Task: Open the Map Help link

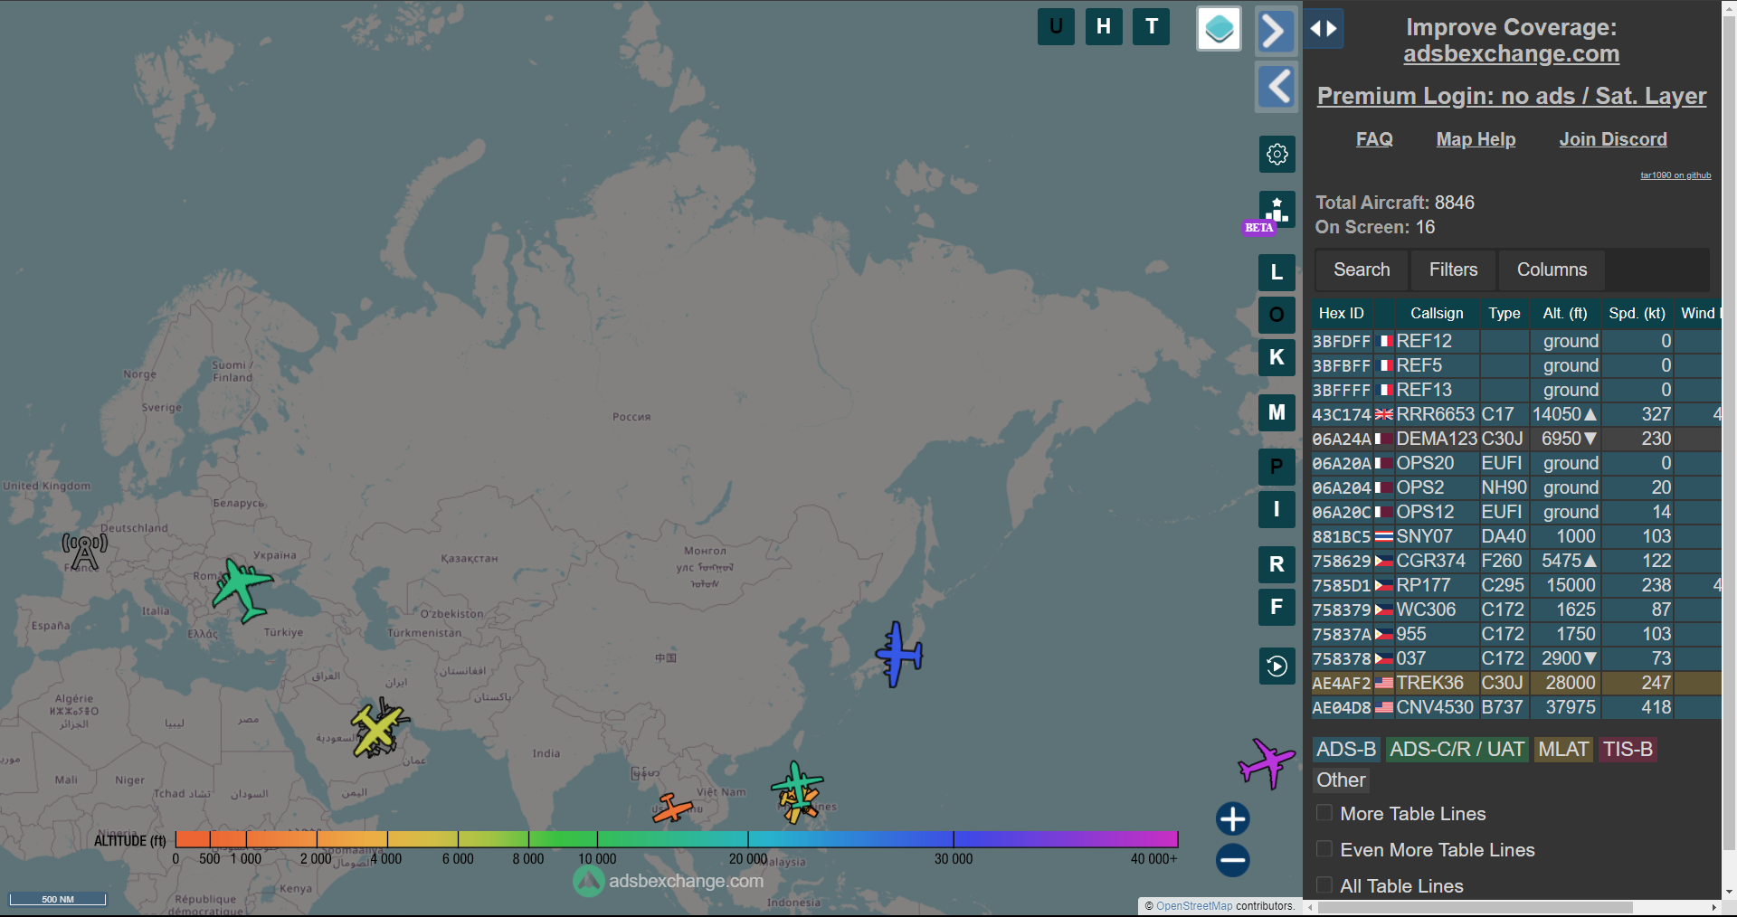Action: (1476, 139)
